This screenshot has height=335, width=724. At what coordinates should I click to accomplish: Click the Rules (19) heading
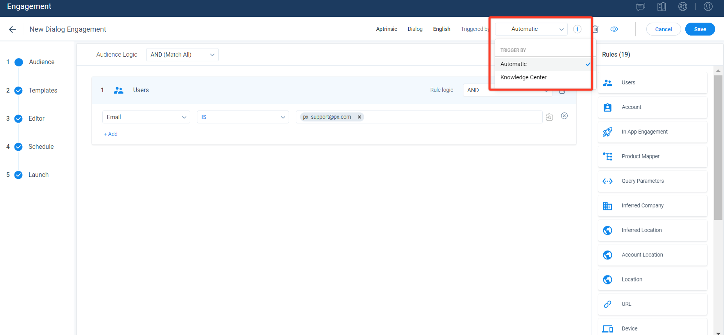(x=616, y=55)
